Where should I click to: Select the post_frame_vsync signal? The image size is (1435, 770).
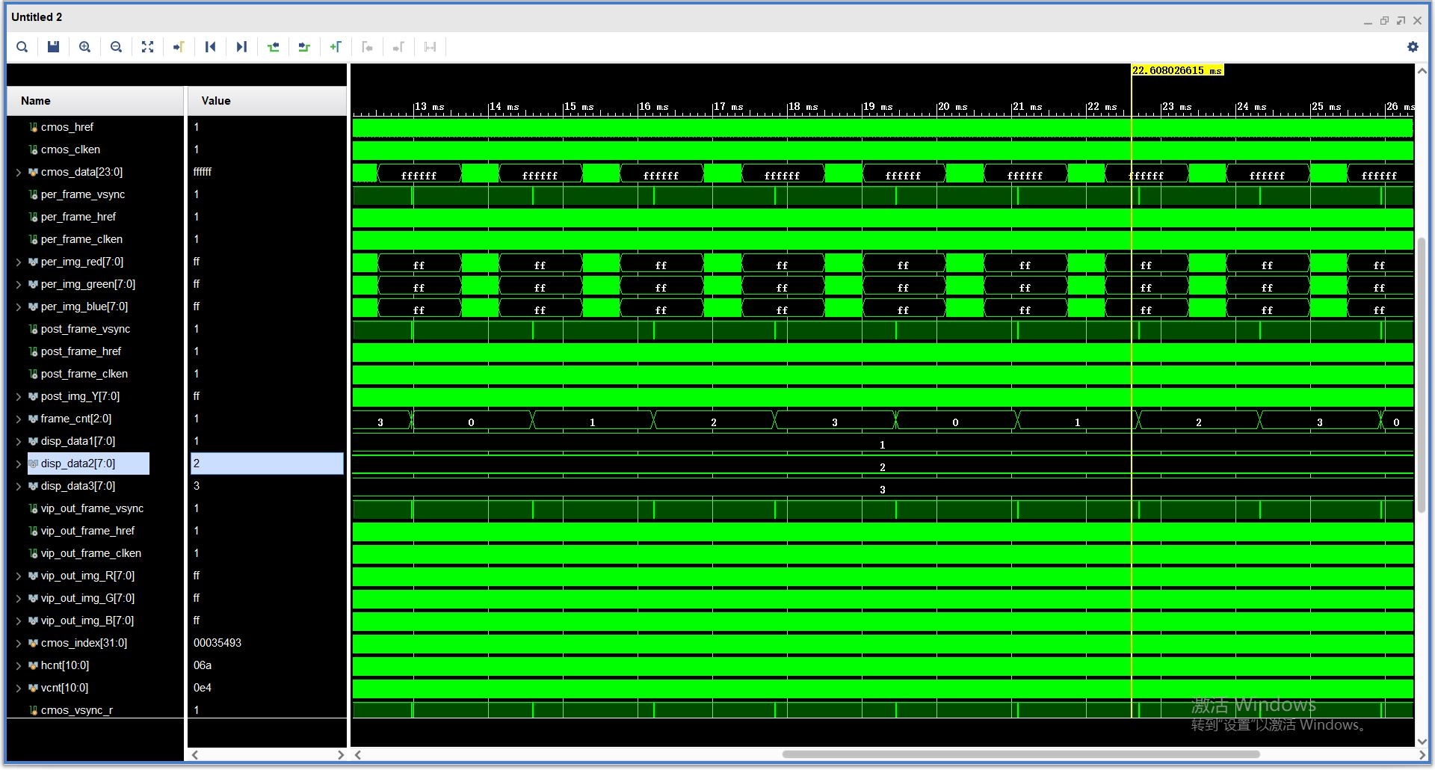pos(84,329)
